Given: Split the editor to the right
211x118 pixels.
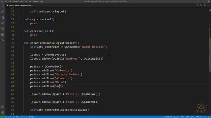Looking at the screenshot, I should pyautogui.click(x=204, y=5).
